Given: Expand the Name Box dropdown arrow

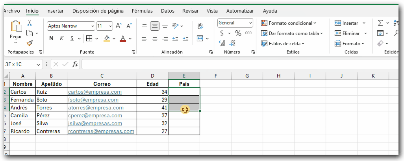Looking at the screenshot, I should [38, 65].
